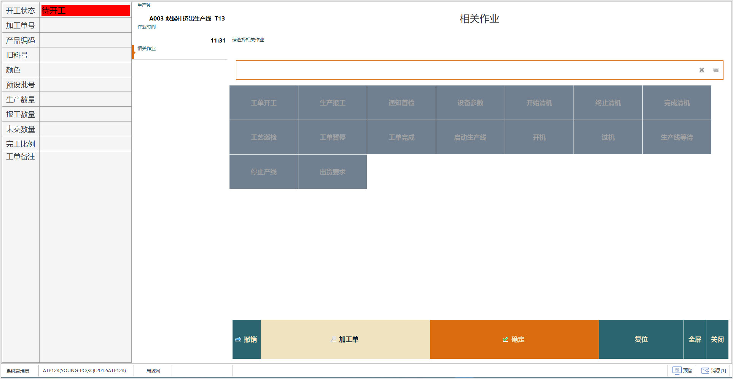Click the 撤销 undo button

246,339
